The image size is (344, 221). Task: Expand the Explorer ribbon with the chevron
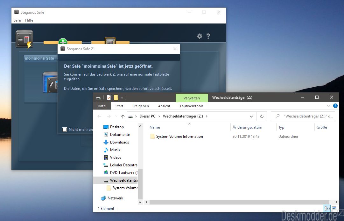click(x=328, y=106)
